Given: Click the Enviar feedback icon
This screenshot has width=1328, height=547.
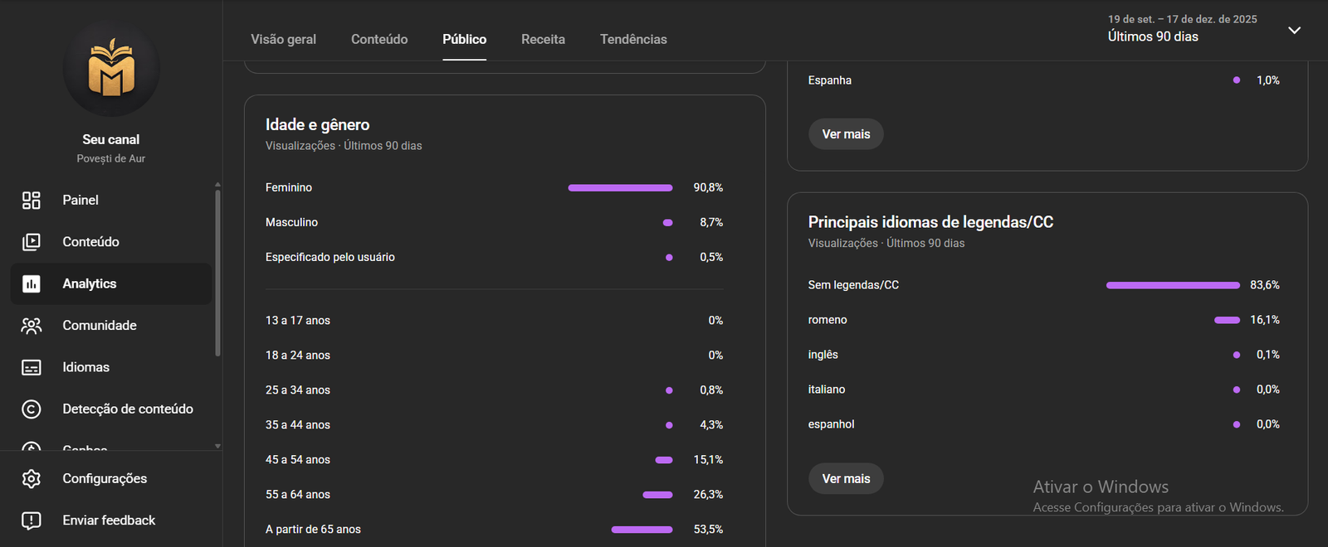Looking at the screenshot, I should click(x=32, y=520).
